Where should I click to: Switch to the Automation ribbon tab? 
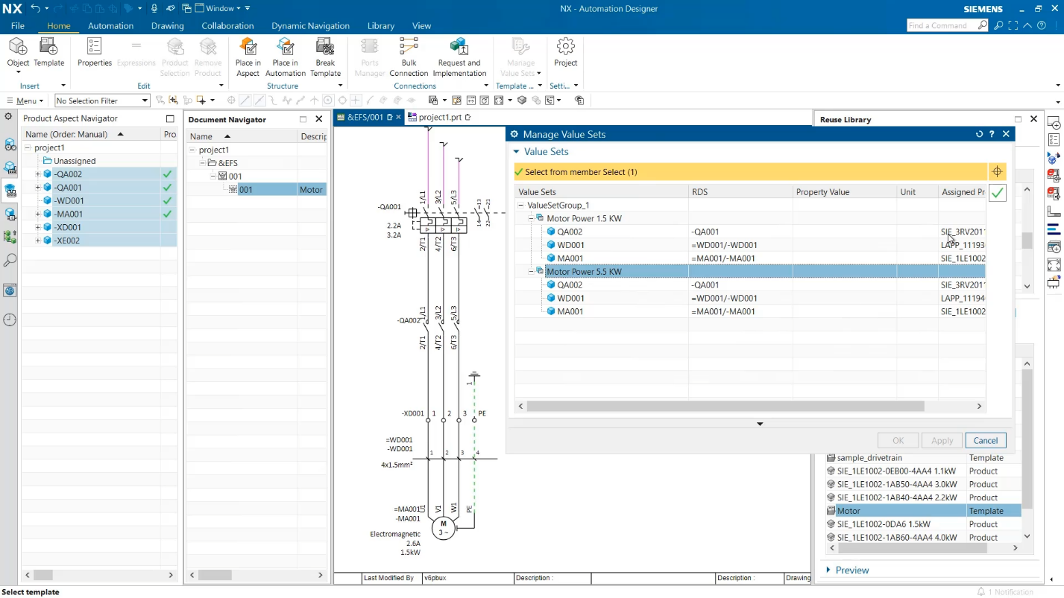click(110, 25)
